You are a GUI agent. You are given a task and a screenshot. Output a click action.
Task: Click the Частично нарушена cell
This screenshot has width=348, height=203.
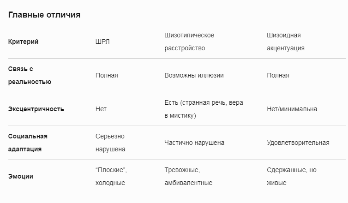(x=194, y=143)
